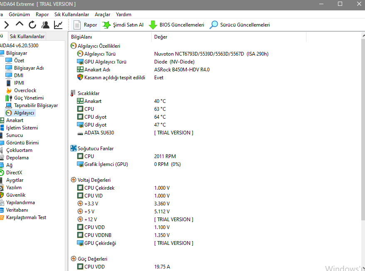Click the +3.3 V voltage icon

tap(80, 203)
